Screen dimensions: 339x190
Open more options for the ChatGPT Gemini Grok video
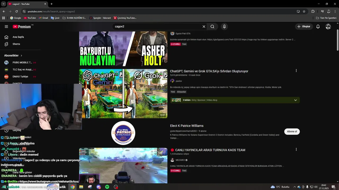[x=296, y=71]
